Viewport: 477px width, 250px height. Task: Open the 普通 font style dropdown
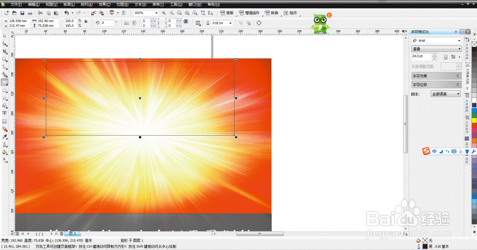click(459, 49)
